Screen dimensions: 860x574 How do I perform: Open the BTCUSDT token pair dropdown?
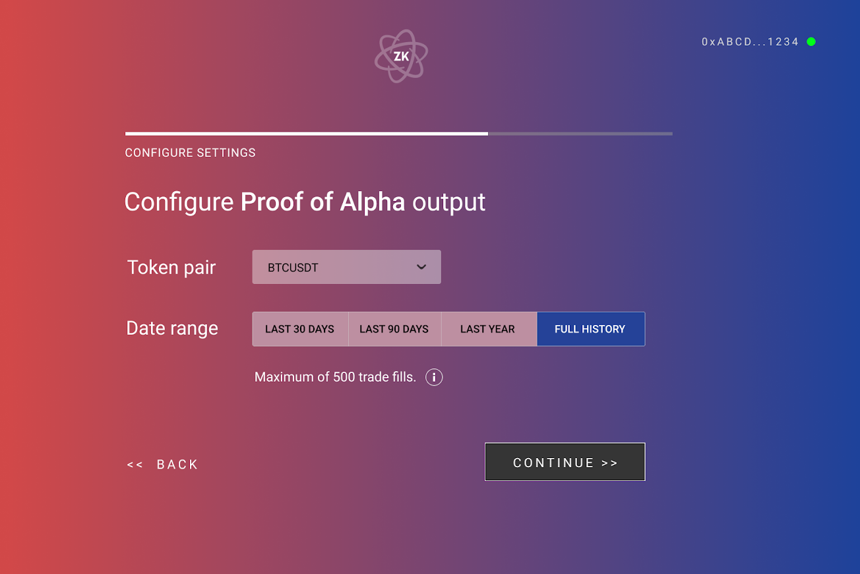click(x=346, y=267)
